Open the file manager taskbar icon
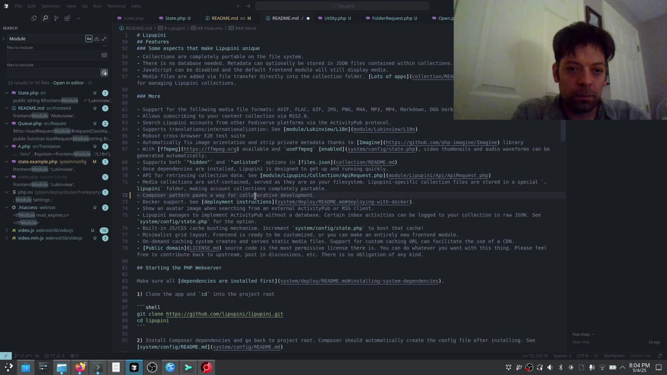Screen dimensions: 667x375 coord(61,367)
